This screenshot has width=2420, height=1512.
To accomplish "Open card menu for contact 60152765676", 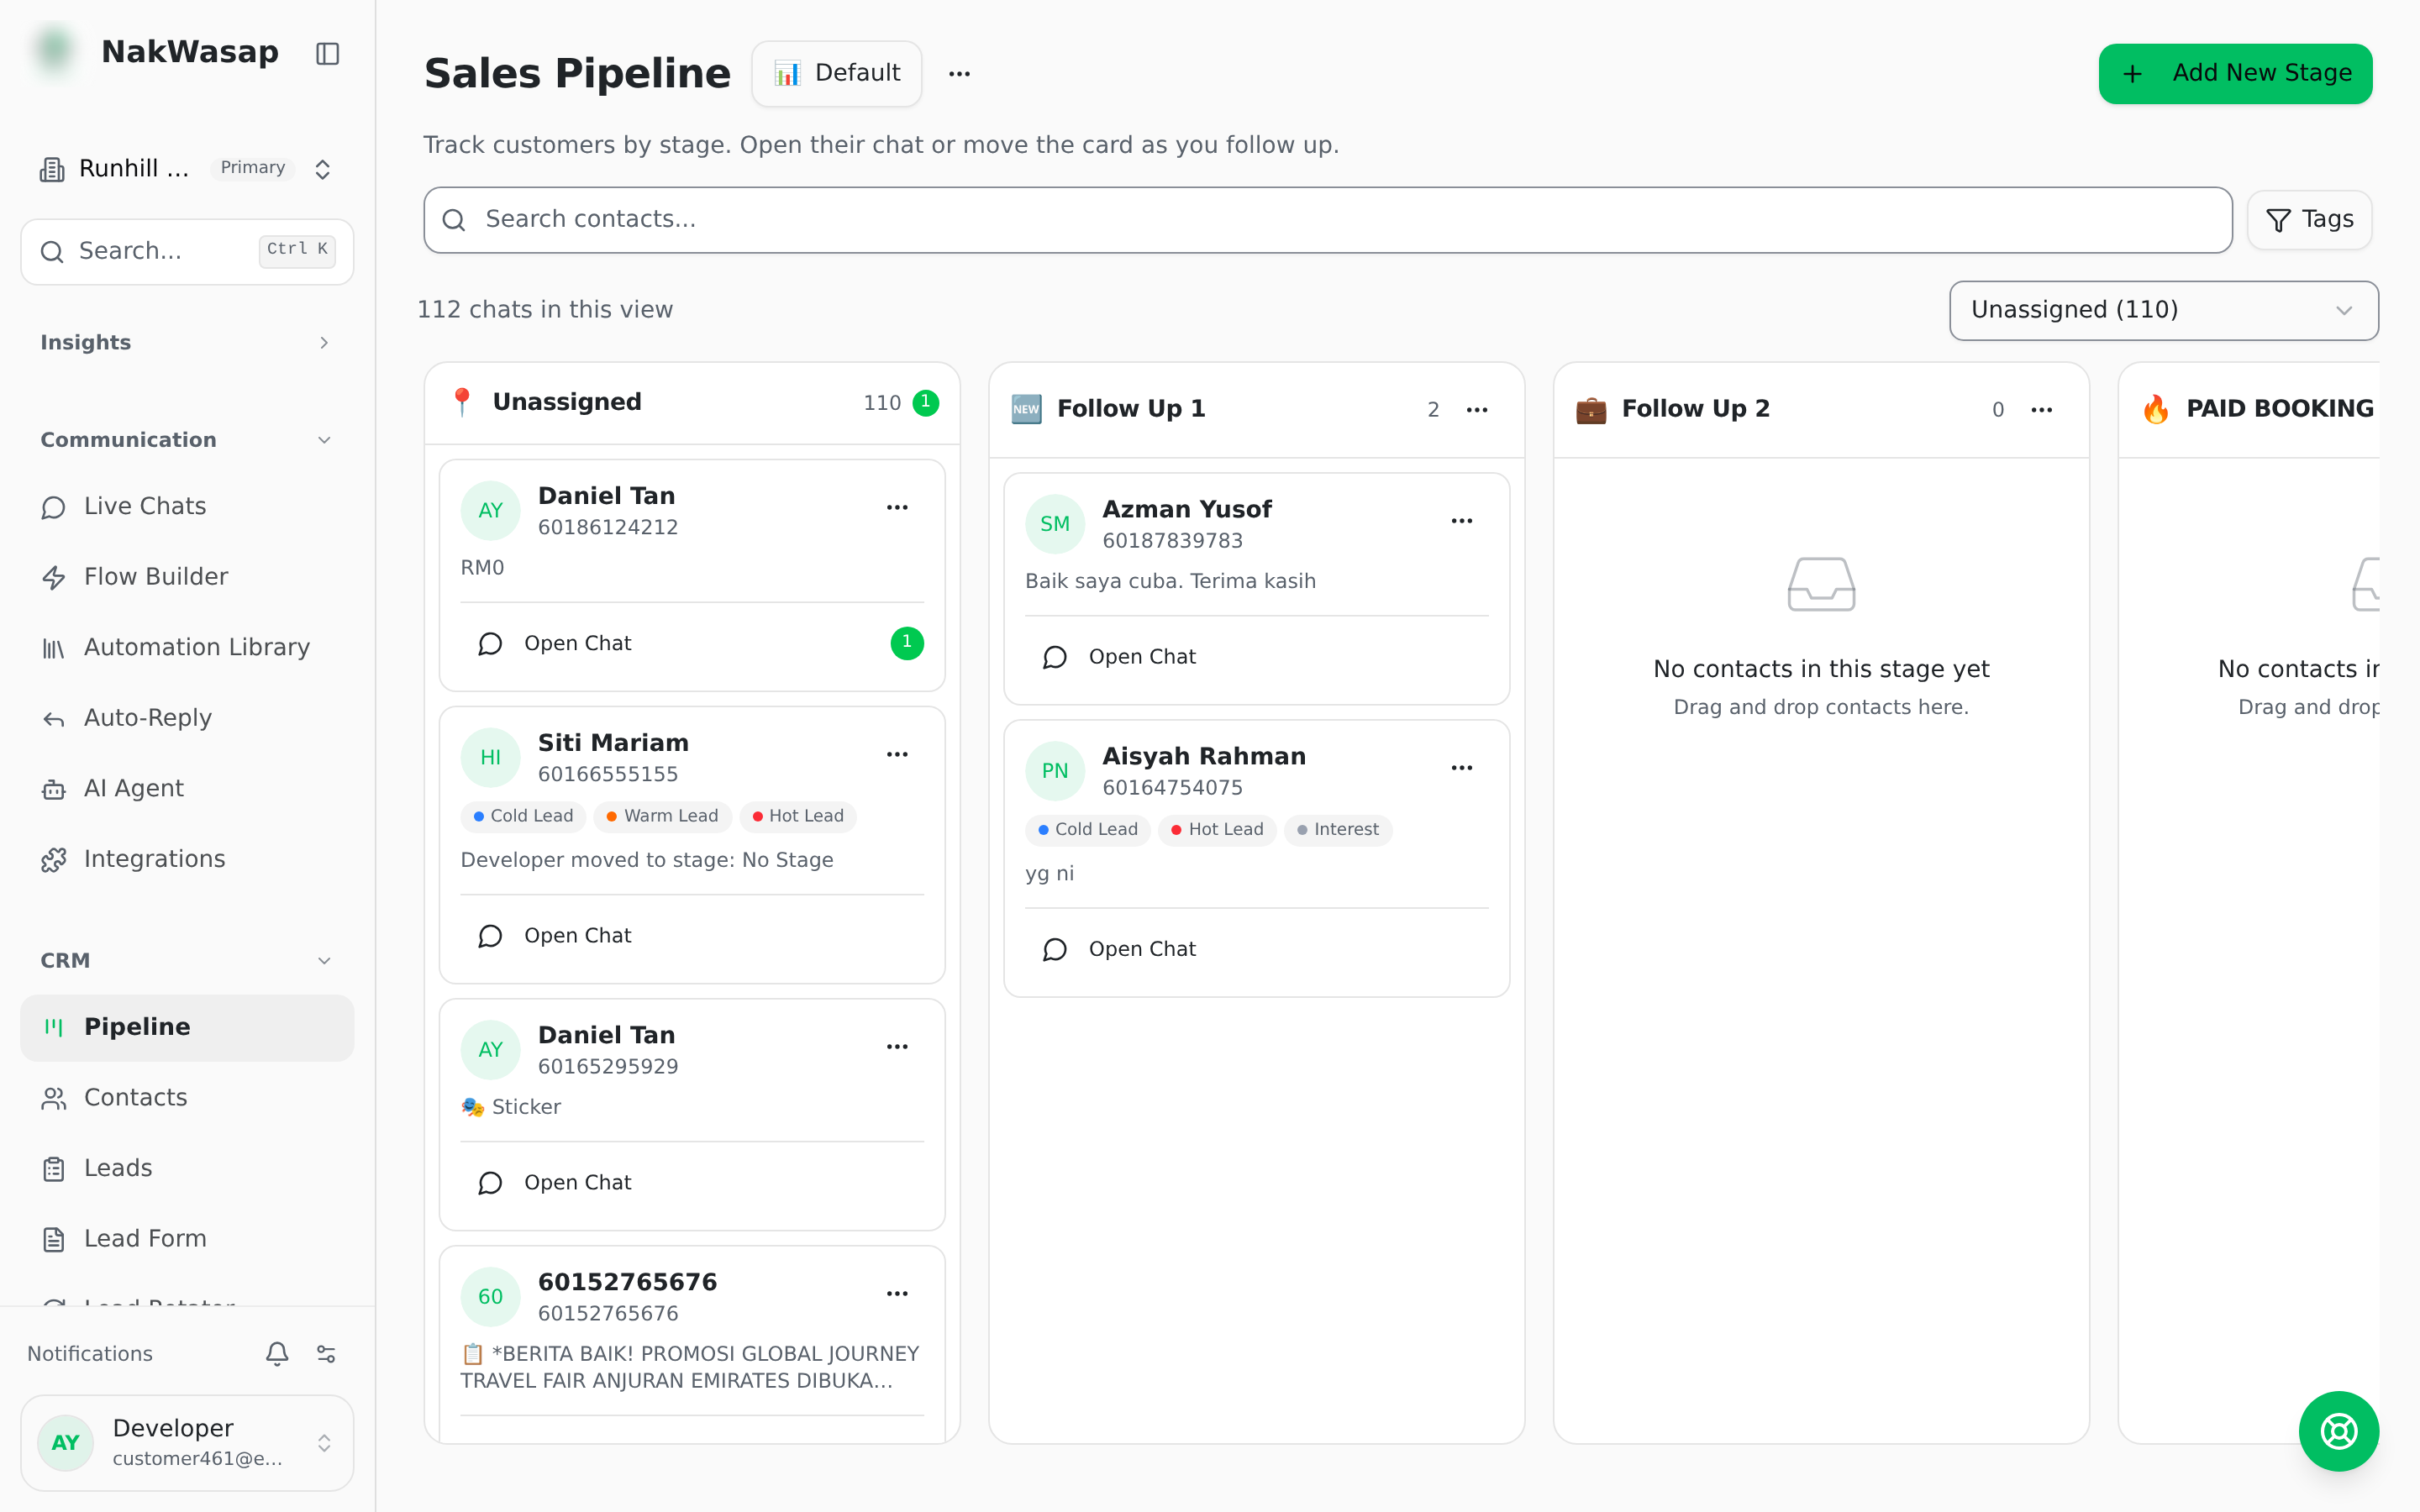I will point(897,1294).
